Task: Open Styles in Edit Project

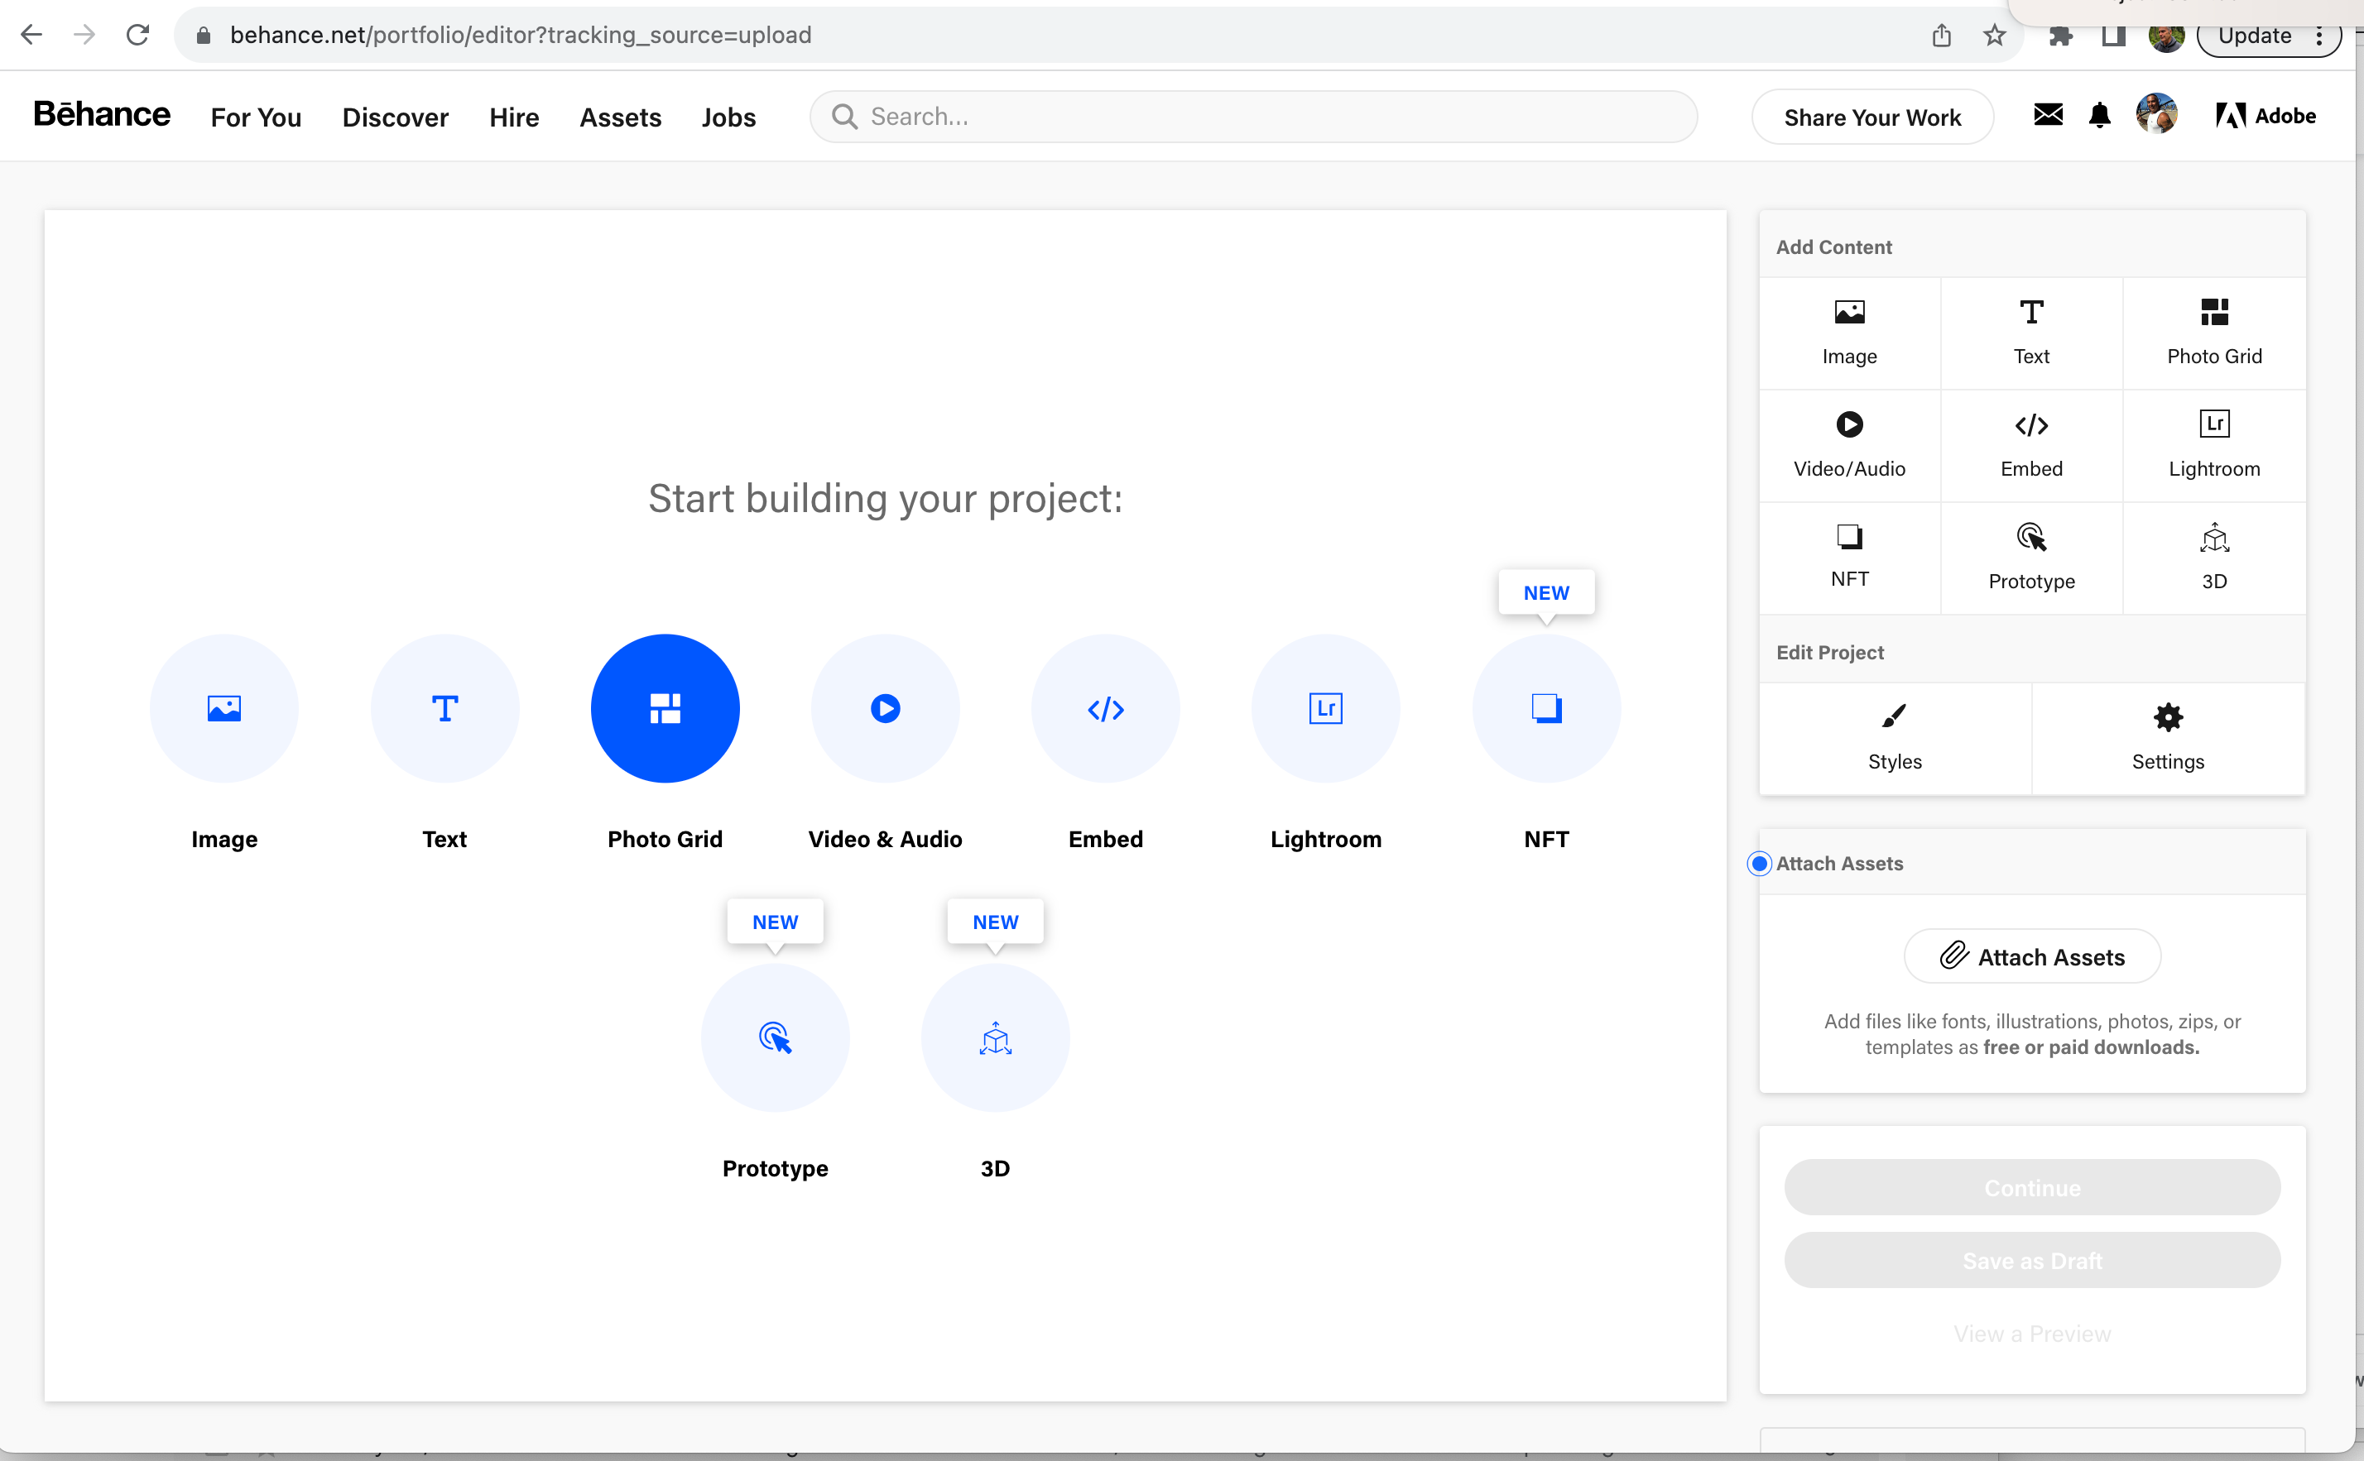Action: (x=1895, y=737)
